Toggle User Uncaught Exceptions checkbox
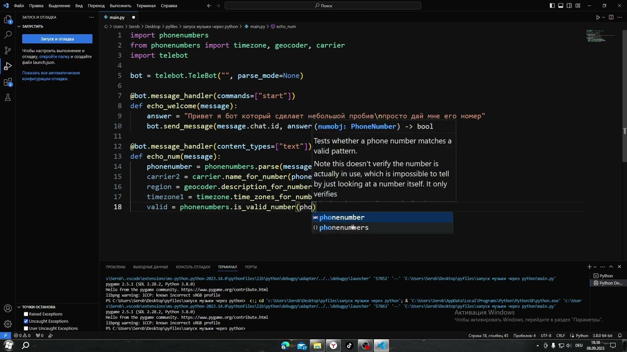 coord(26,329)
